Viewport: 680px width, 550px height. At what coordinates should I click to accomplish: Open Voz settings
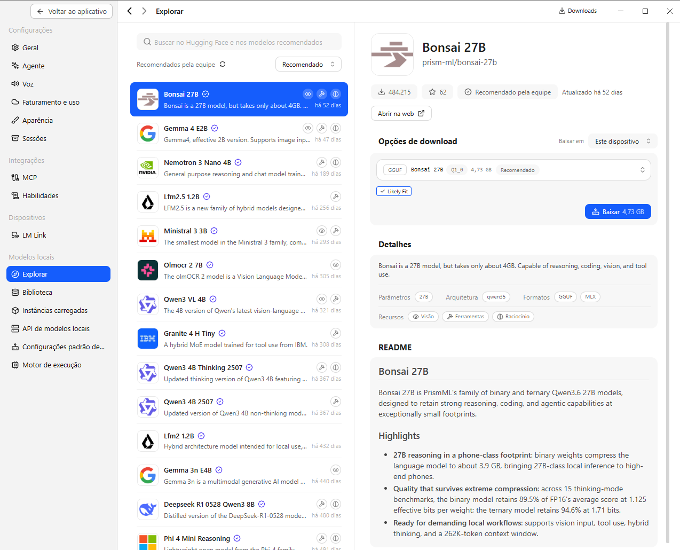pyautogui.click(x=59, y=84)
